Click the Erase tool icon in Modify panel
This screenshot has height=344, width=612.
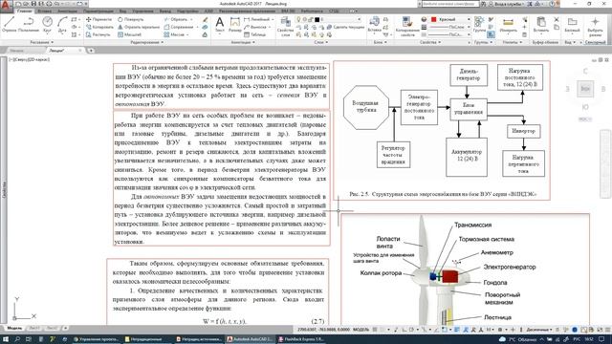(205, 19)
